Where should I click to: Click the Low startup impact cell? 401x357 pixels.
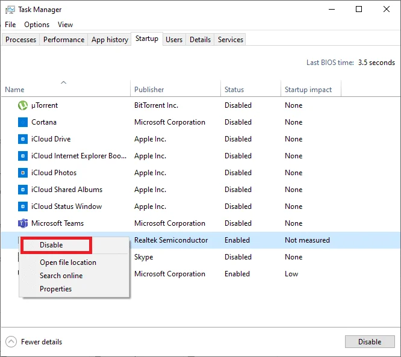(291, 274)
